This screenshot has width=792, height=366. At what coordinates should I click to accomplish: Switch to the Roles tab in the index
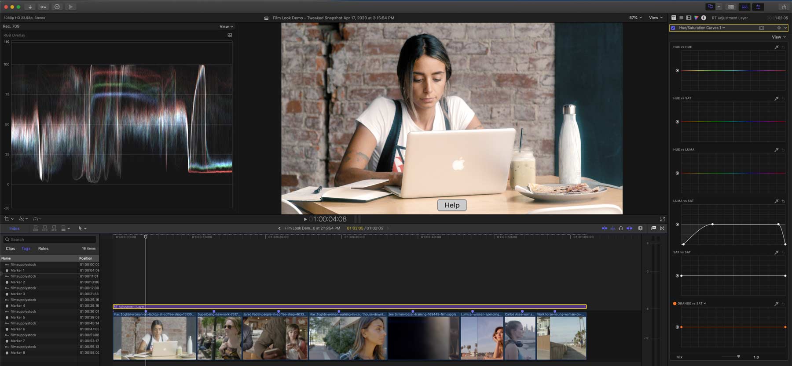43,249
